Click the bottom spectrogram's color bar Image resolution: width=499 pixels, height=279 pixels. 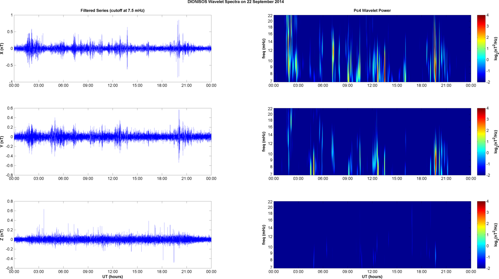pyautogui.click(x=481, y=235)
